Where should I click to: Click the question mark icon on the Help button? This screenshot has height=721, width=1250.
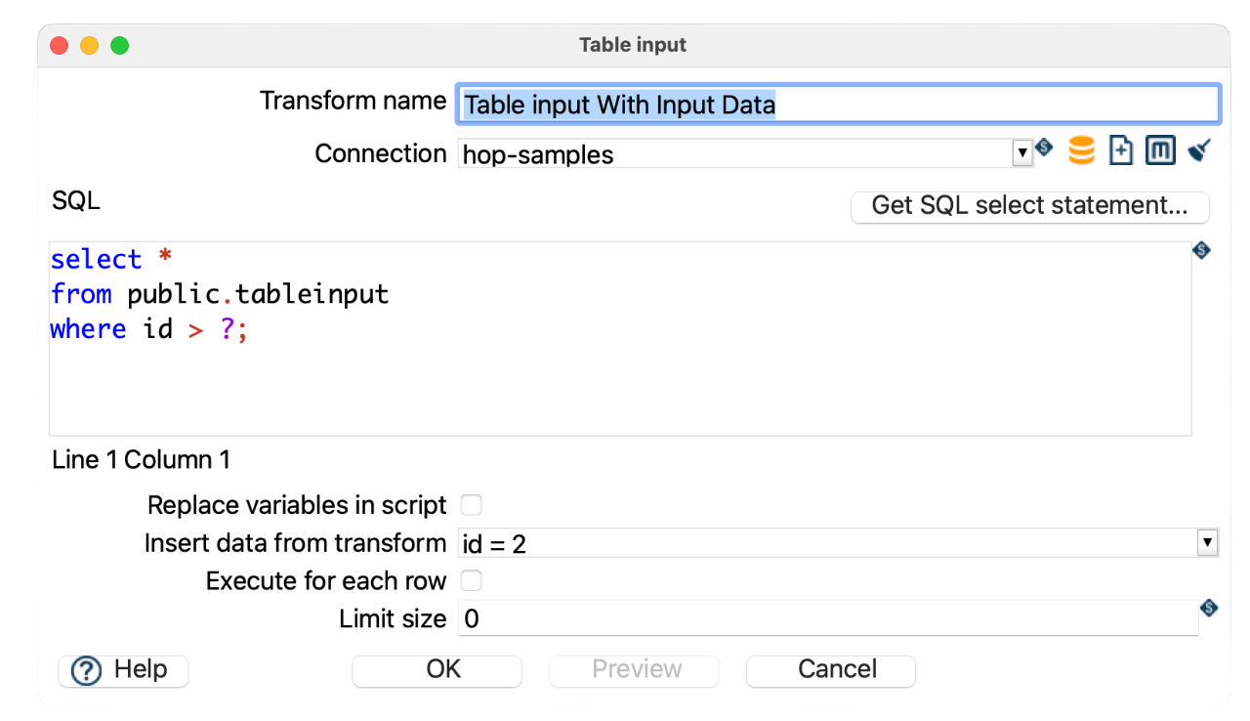coord(86,670)
